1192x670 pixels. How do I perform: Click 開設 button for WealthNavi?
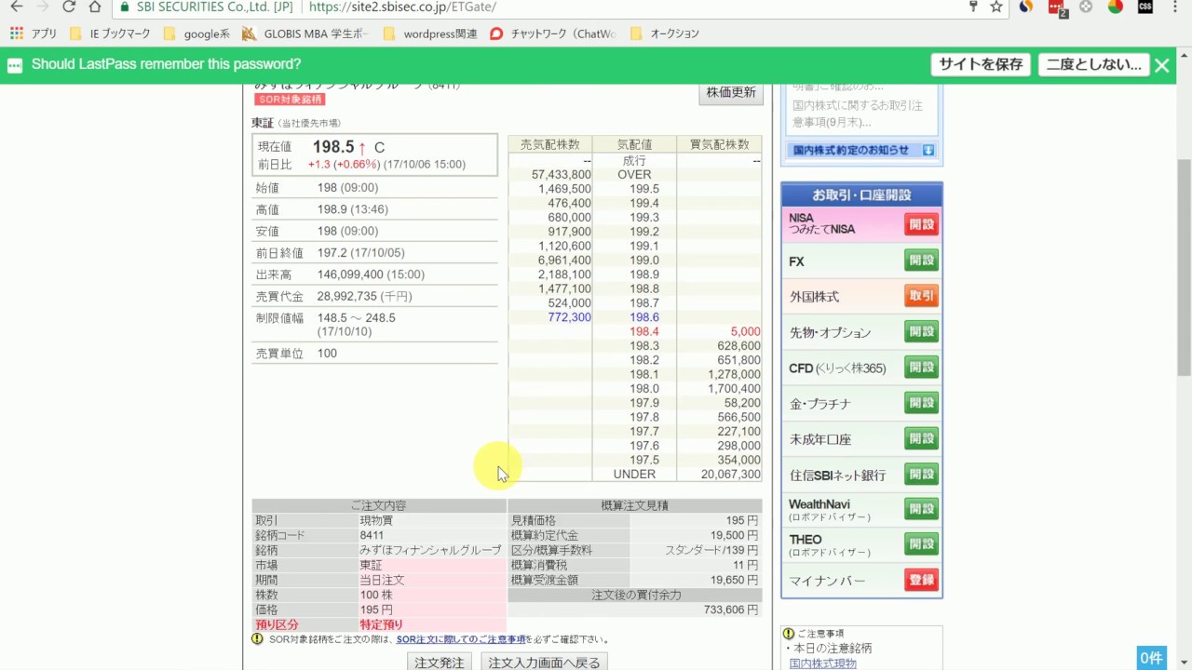(x=921, y=509)
